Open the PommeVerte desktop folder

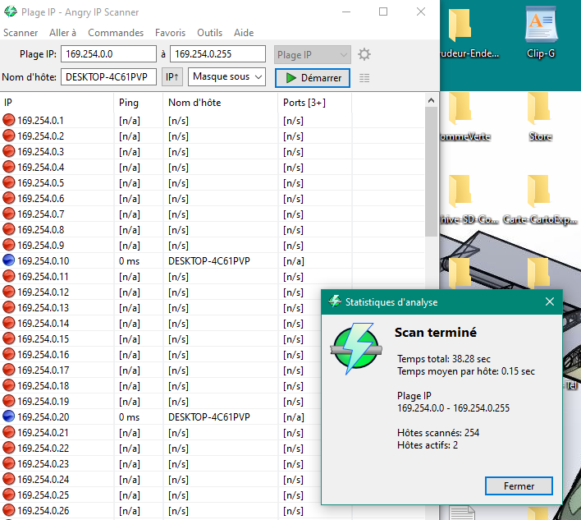coord(463,117)
